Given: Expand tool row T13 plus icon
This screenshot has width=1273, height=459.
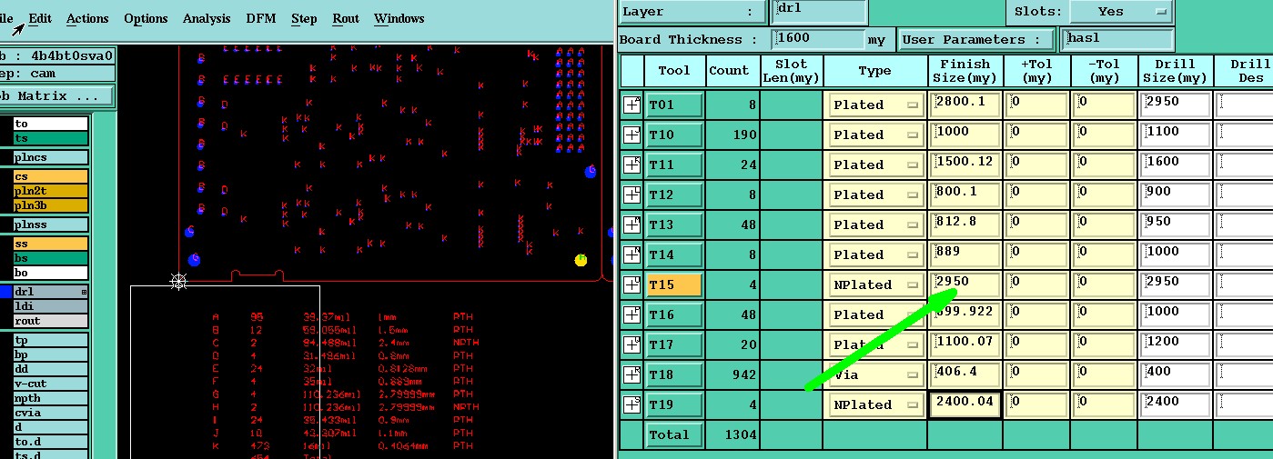Looking at the screenshot, I should coord(631,225).
